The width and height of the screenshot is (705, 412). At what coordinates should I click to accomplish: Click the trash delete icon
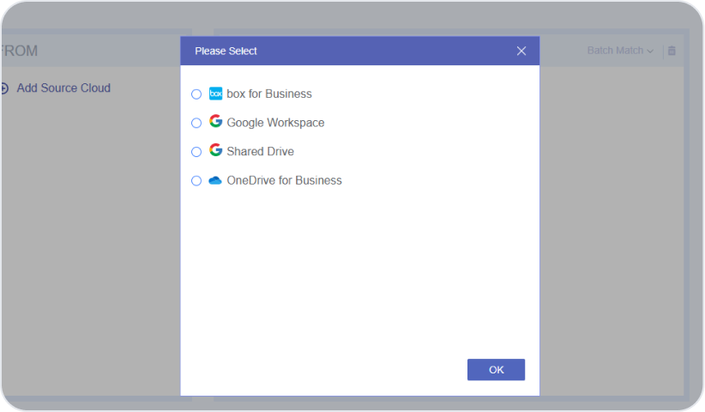pos(672,51)
